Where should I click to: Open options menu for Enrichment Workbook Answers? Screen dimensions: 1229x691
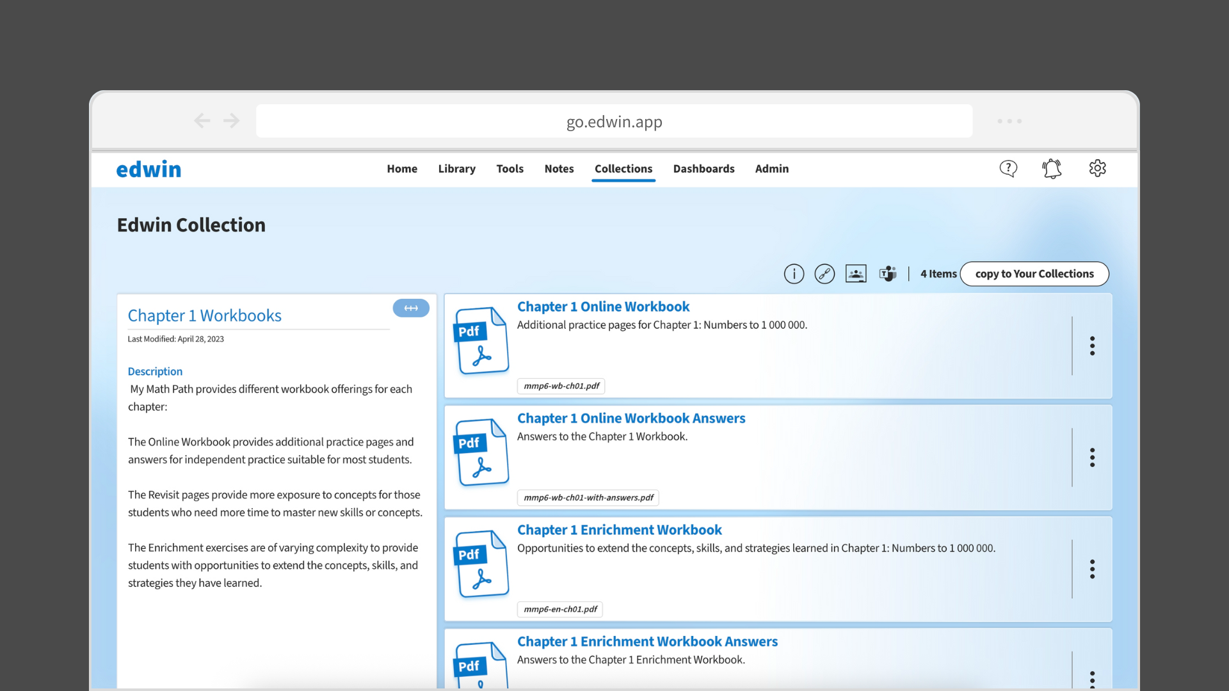click(1092, 679)
